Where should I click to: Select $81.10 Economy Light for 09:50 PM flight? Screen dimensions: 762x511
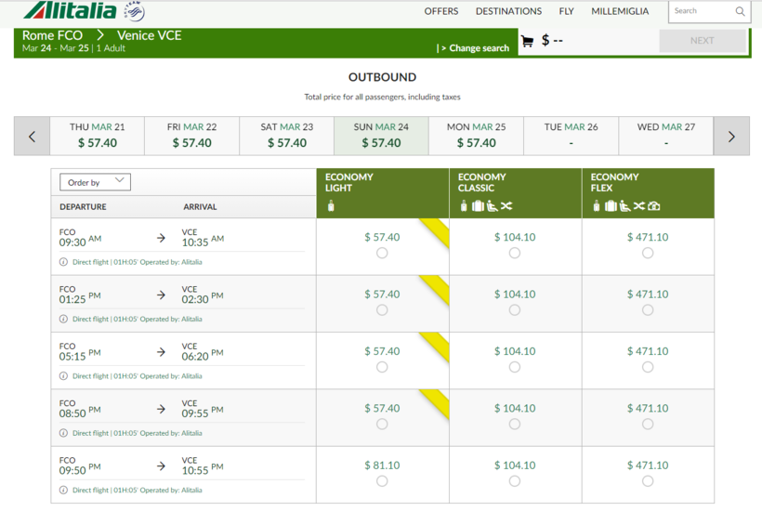click(x=382, y=481)
